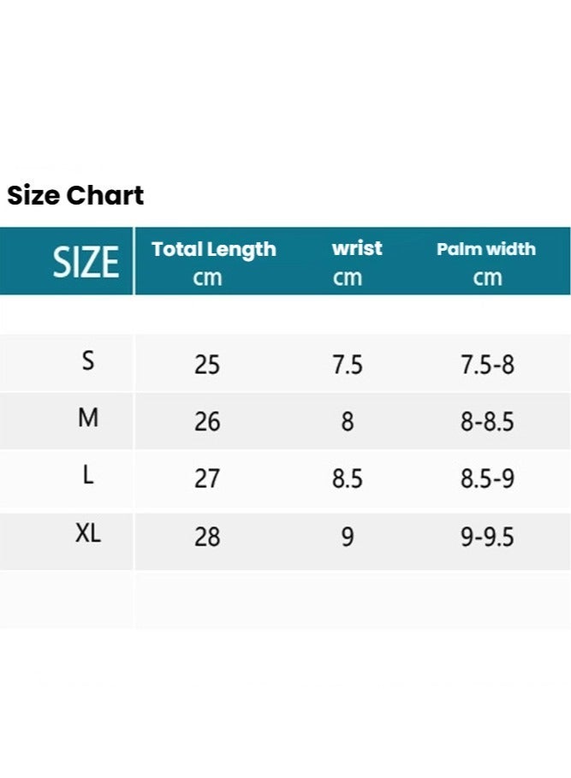Click the XL size row label

pos(88,534)
